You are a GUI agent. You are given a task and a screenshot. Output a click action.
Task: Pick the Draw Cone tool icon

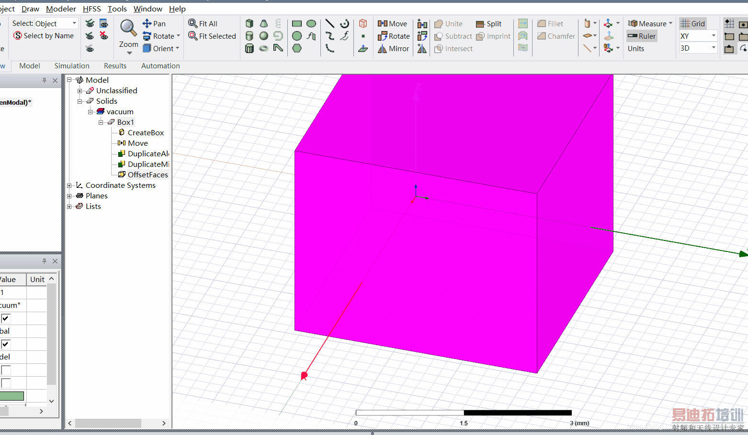coord(263,23)
